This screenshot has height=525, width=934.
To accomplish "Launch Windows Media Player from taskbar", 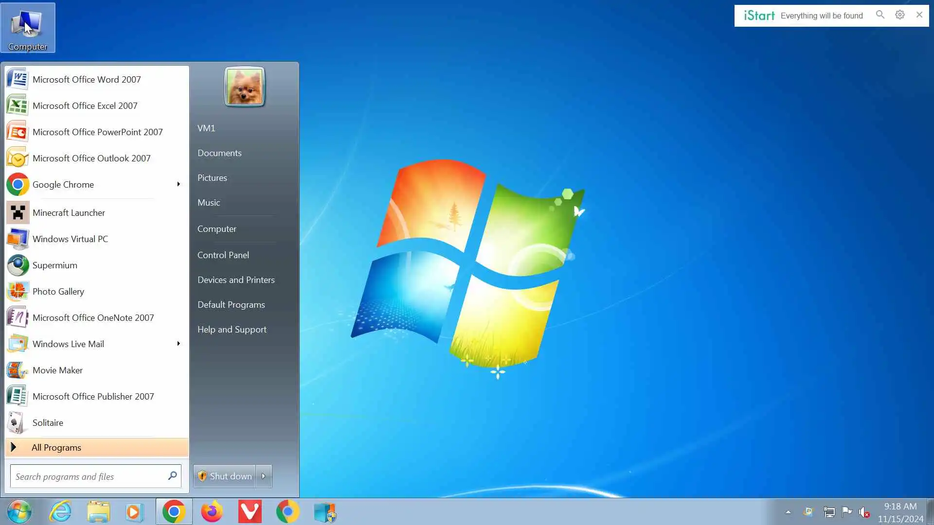I will pyautogui.click(x=135, y=512).
